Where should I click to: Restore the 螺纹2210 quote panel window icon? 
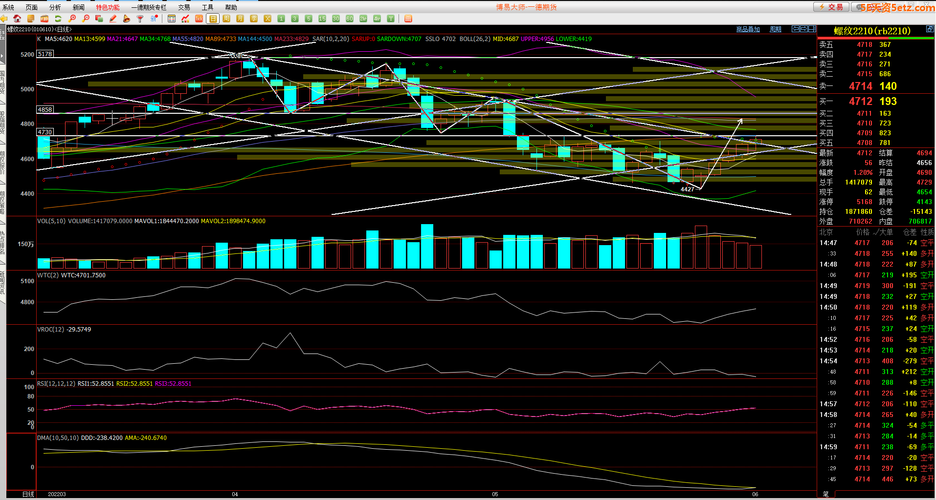930,29
